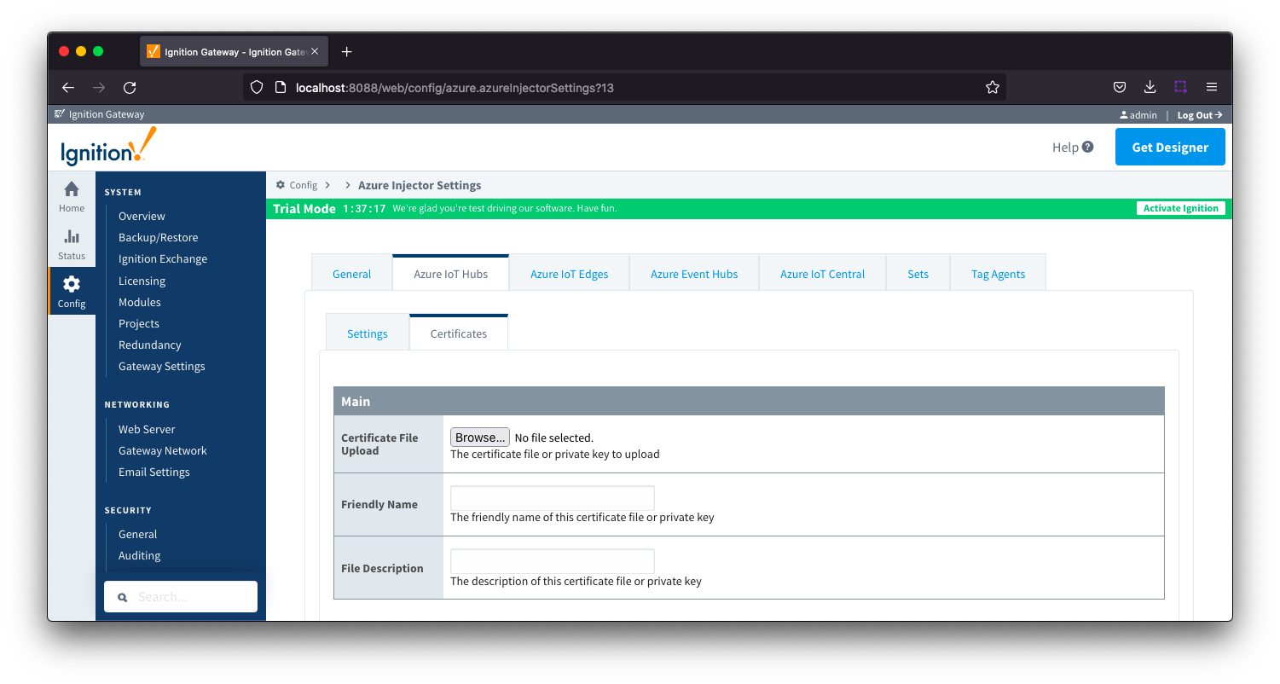Click Browse to upload certificate file
This screenshot has height=684, width=1280.
click(x=479, y=438)
